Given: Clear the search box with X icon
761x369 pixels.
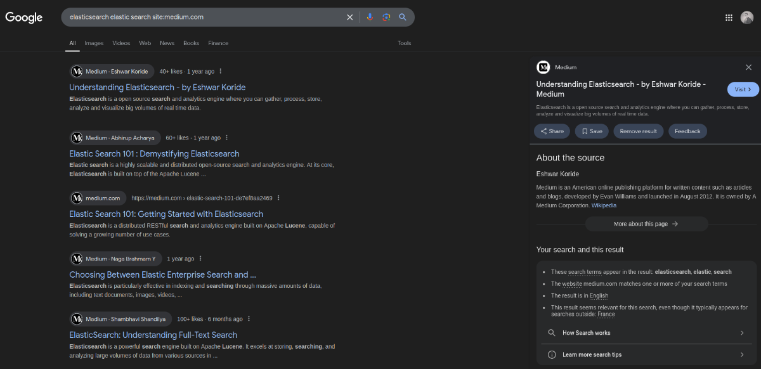Looking at the screenshot, I should coord(349,17).
